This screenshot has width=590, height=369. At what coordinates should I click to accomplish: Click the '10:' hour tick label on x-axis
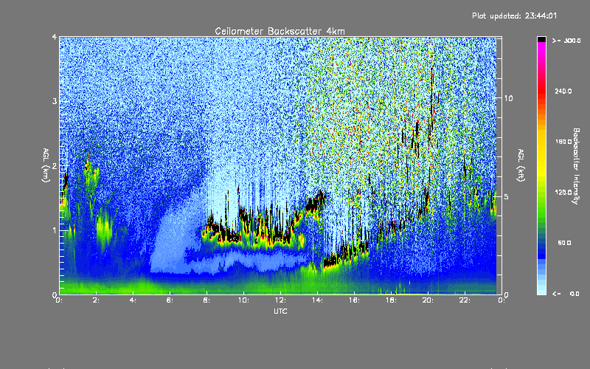(x=243, y=300)
